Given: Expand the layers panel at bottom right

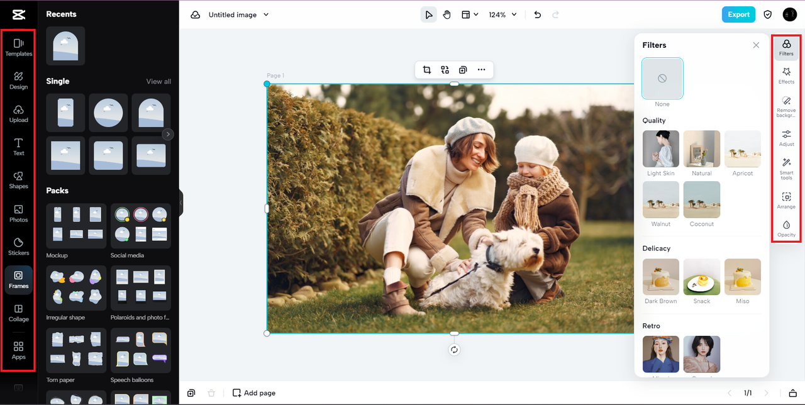Looking at the screenshot, I should 793,393.
